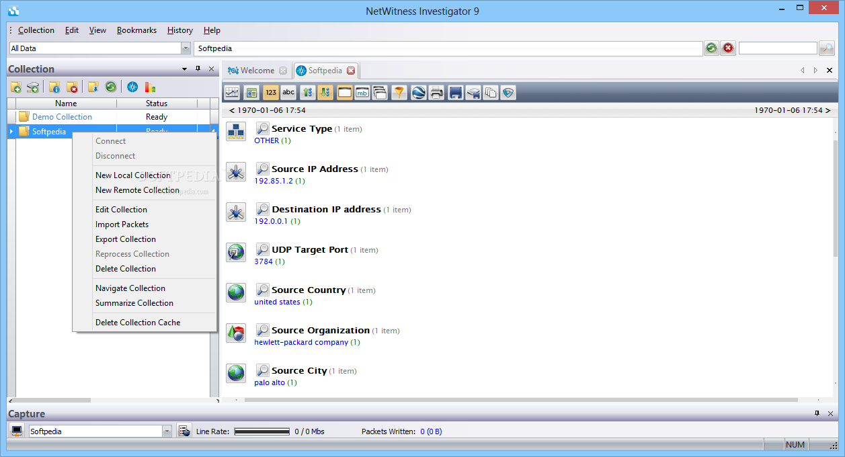Click the shield icon at toolbar end
The image size is (845, 457).
click(508, 93)
